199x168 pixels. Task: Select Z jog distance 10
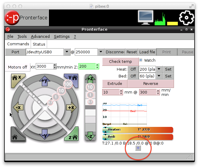point(90,87)
